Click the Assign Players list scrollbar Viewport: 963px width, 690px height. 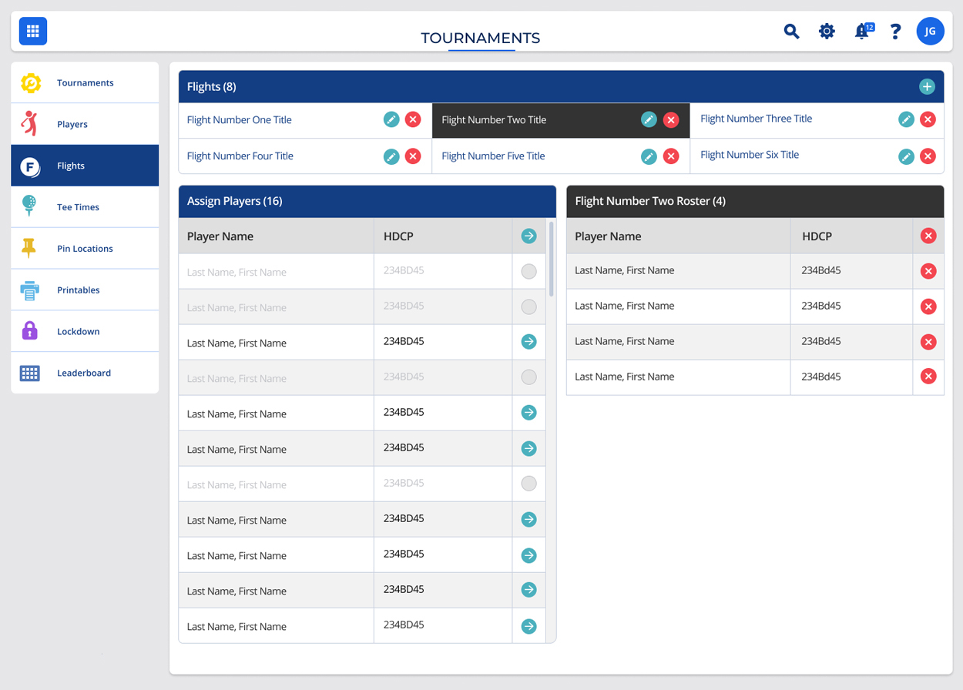click(551, 260)
